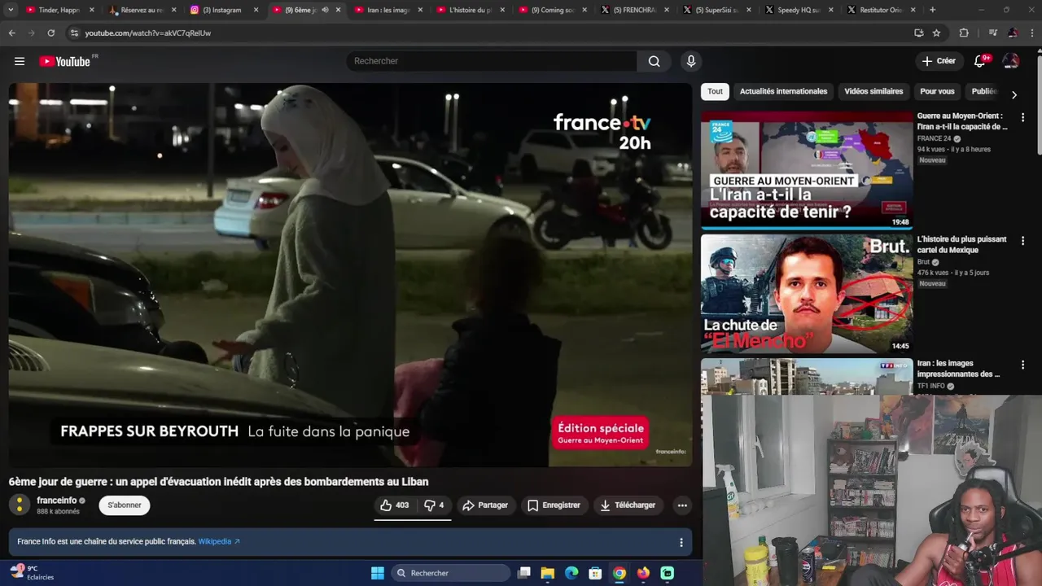Reload the page in the browser

tap(50, 33)
